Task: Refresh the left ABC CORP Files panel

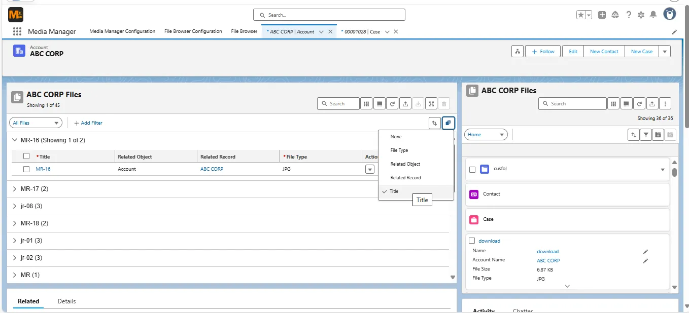Action: [x=392, y=104]
